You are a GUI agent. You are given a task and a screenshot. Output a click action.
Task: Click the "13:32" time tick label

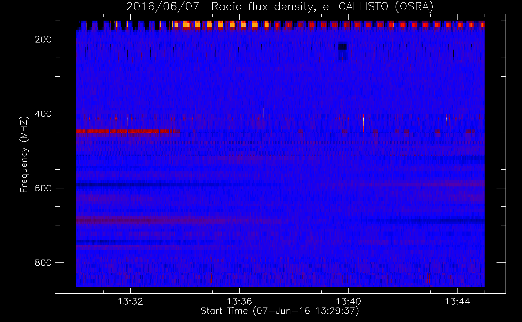point(130,302)
